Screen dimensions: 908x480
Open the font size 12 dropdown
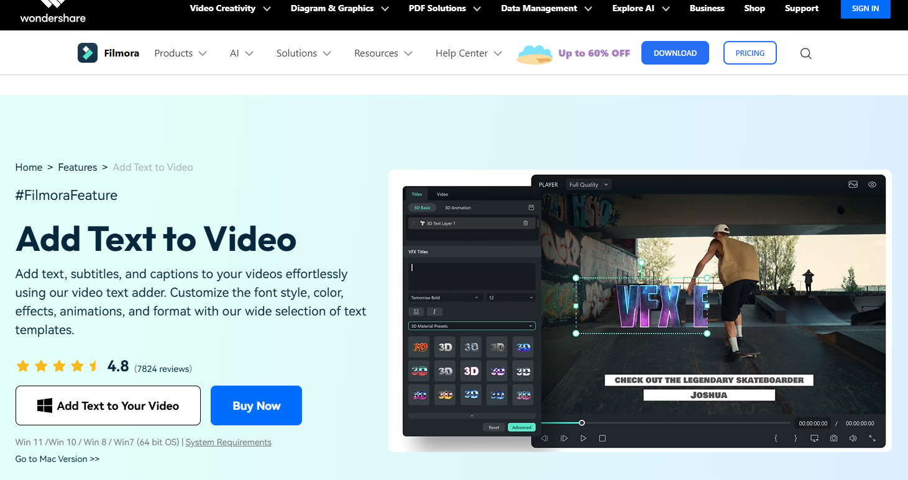[510, 297]
